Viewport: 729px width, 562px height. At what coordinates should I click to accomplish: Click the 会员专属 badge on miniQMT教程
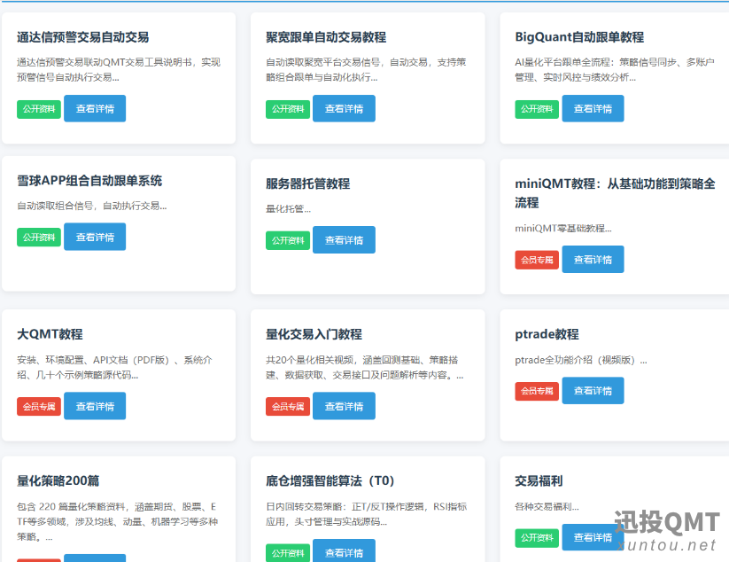click(x=537, y=260)
